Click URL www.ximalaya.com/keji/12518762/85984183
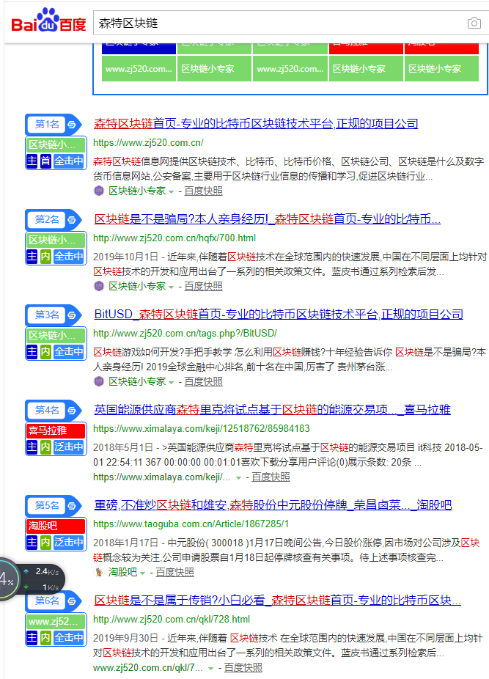 (x=202, y=429)
